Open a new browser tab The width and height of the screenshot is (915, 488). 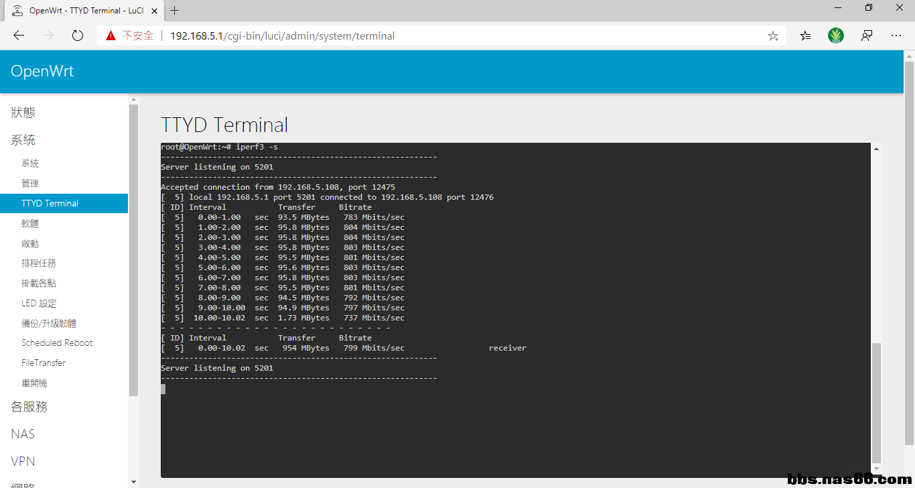[x=175, y=10]
